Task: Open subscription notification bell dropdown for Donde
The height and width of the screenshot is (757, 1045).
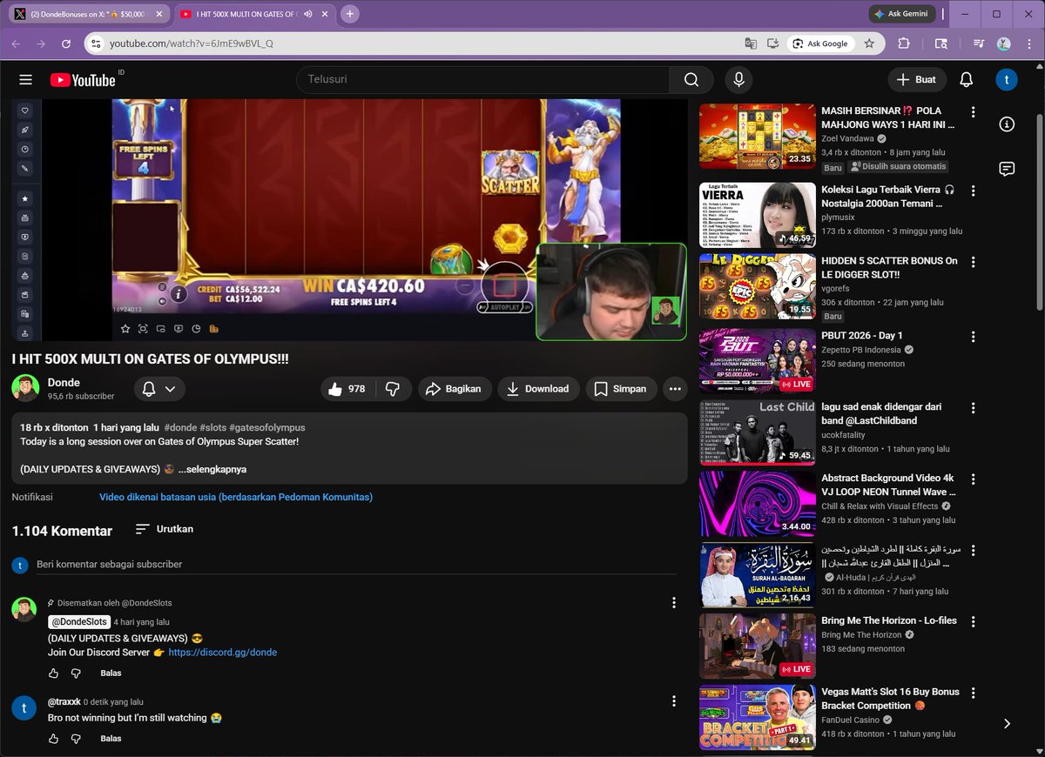Action: [159, 389]
